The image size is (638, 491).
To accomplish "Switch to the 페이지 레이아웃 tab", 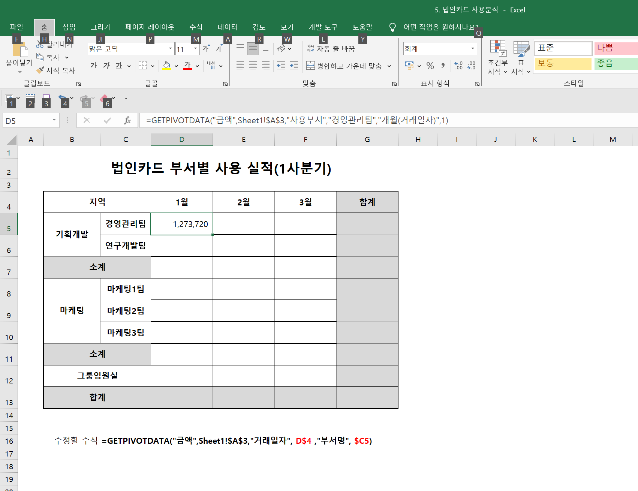I will pos(150,27).
